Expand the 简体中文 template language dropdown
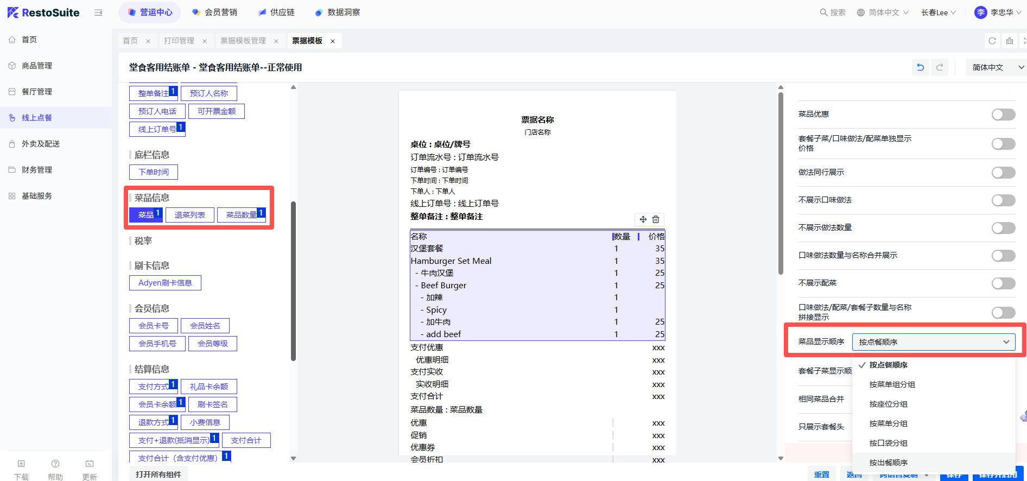This screenshot has height=481, width=1027. [x=997, y=67]
